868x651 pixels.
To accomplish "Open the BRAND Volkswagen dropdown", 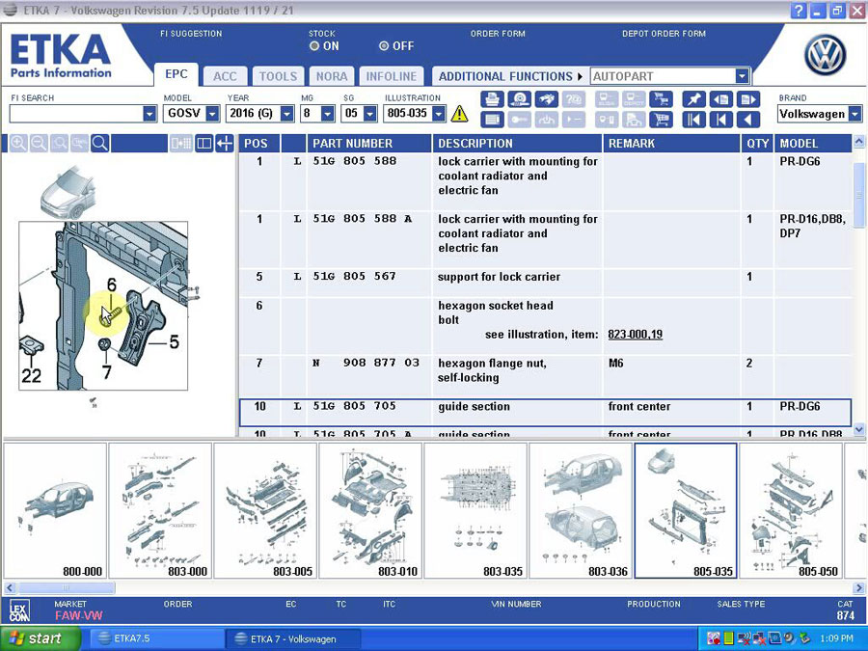I will click(855, 114).
